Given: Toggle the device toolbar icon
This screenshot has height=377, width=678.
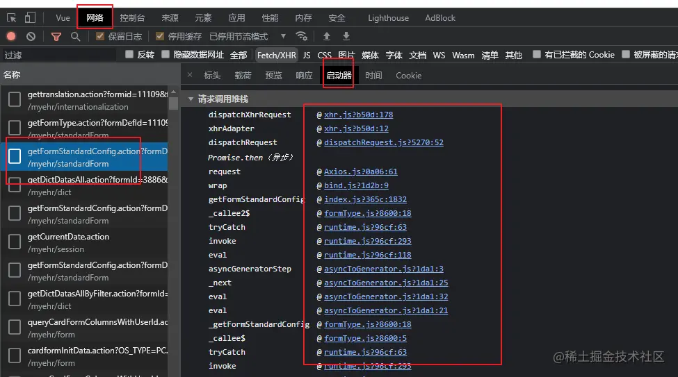Looking at the screenshot, I should click(30, 18).
